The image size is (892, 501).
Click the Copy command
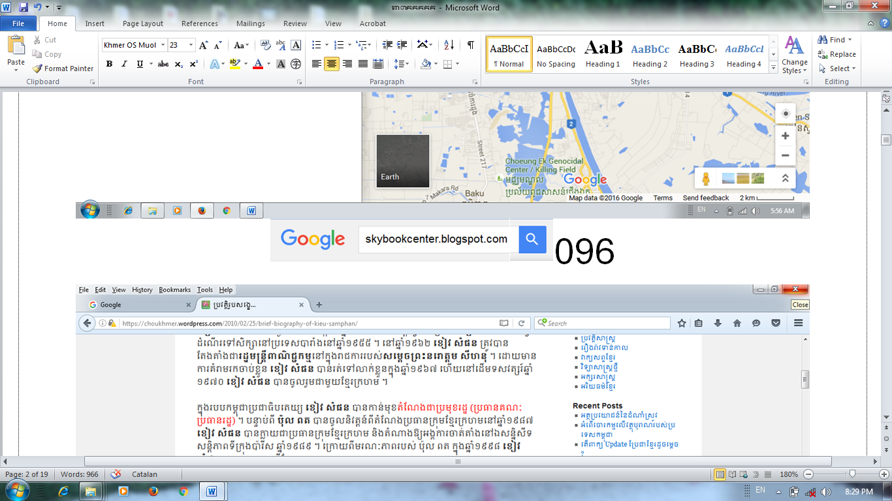(x=46, y=54)
